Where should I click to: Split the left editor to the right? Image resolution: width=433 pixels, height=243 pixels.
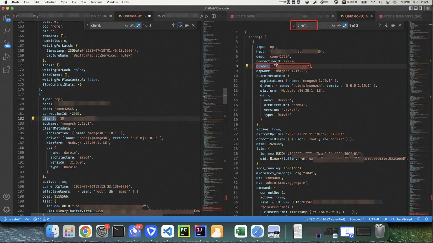[213, 16]
